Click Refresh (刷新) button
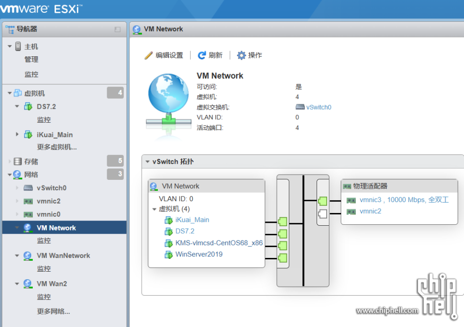Image resolution: width=464 pixels, height=327 pixels. click(210, 55)
